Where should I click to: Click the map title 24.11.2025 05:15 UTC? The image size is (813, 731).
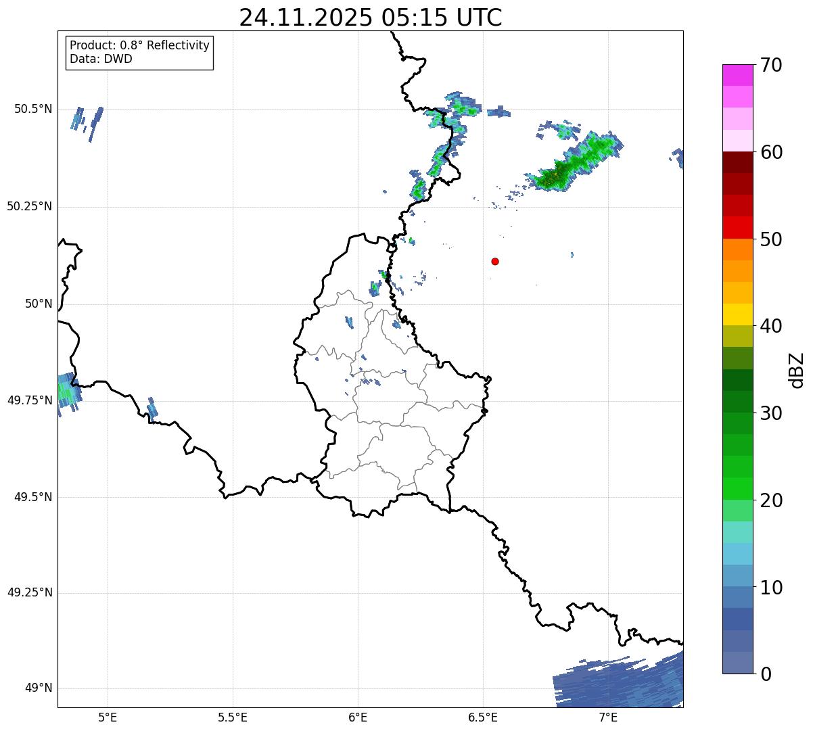tap(371, 18)
